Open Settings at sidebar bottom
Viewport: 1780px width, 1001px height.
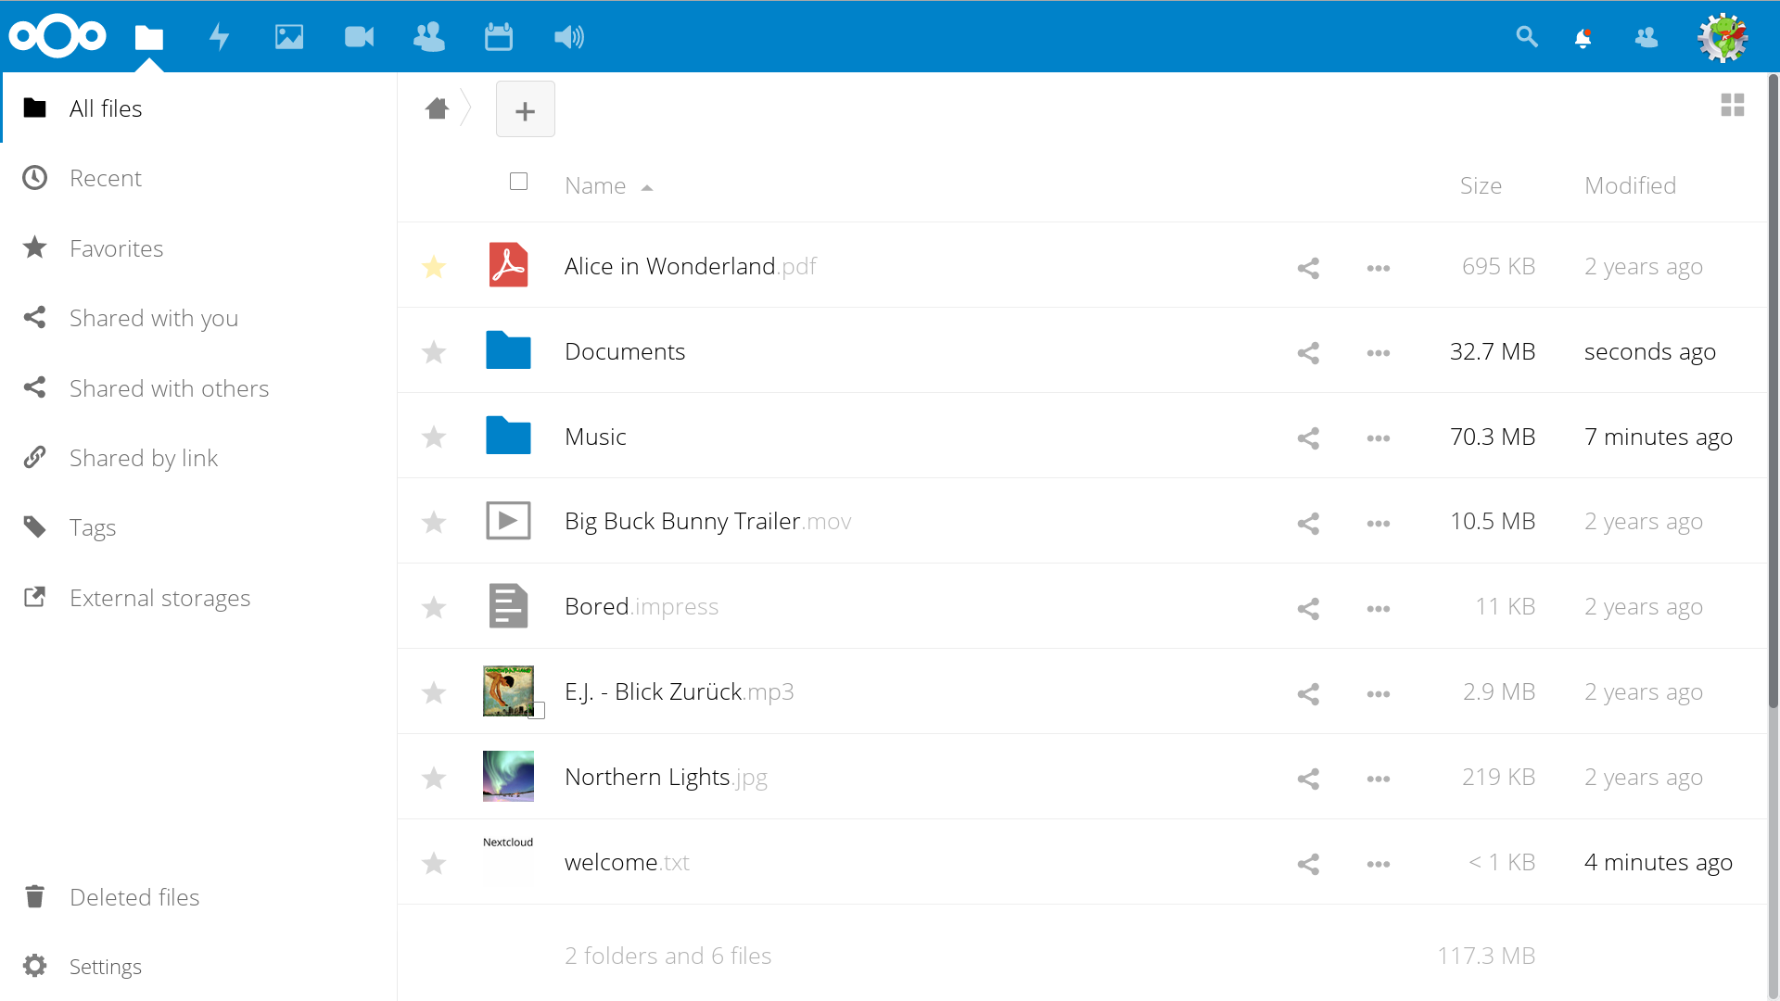pyautogui.click(x=105, y=966)
